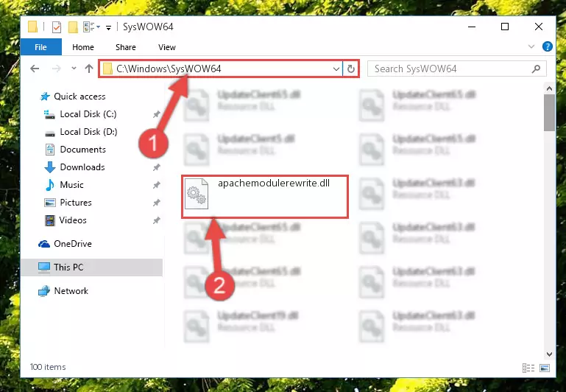Open Videos folder in sidebar
This screenshot has height=392, width=566.
click(73, 220)
